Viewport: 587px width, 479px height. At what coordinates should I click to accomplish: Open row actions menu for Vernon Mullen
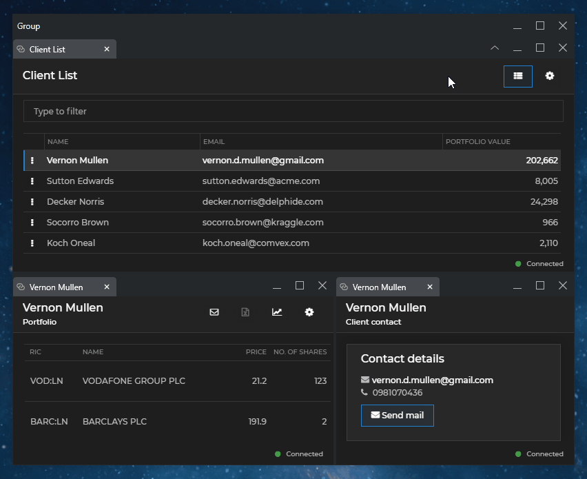[32, 161]
